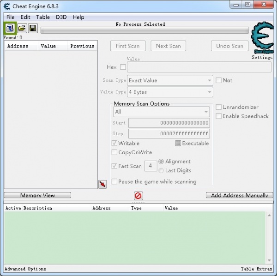Open the File menu
Viewport: 277px width, 276px height.
[x=11, y=17]
